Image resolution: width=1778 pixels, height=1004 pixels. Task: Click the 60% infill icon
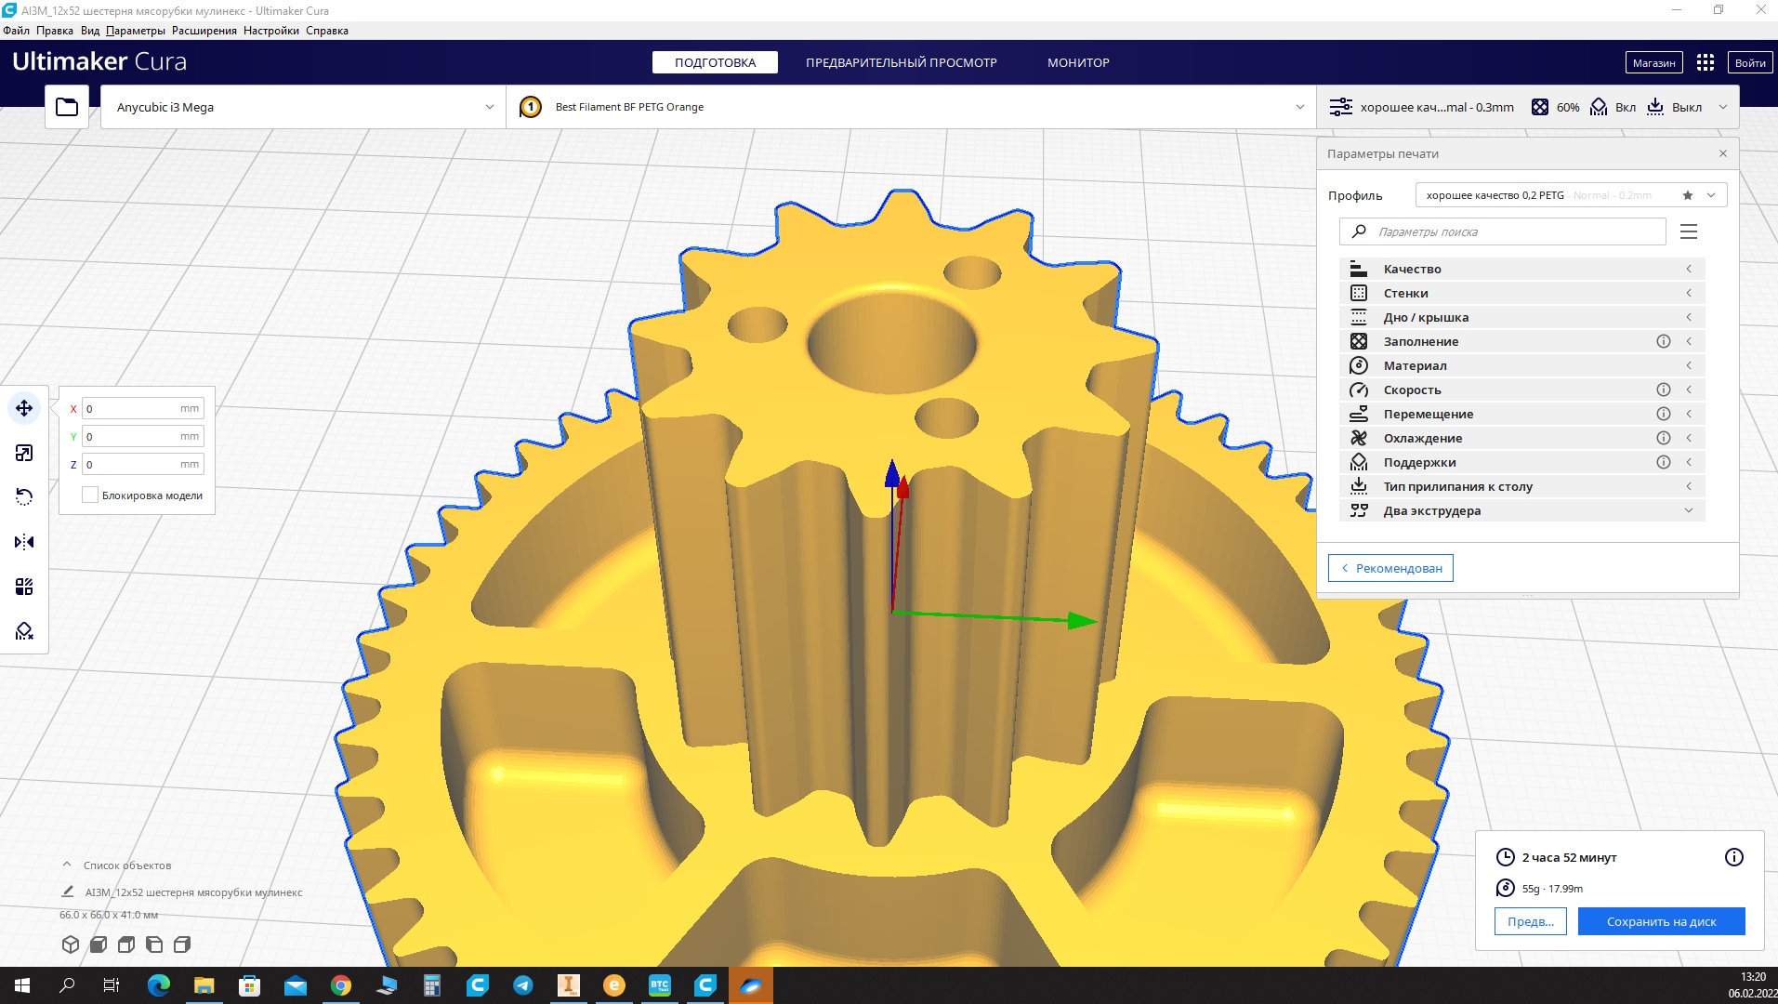(x=1540, y=107)
